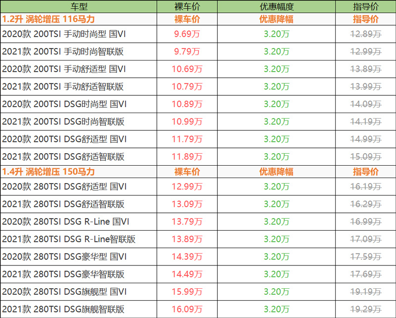Click the 2021款 200TSI 手动时尚智联版 row name
The width and height of the screenshot is (396, 318).
click(63, 52)
